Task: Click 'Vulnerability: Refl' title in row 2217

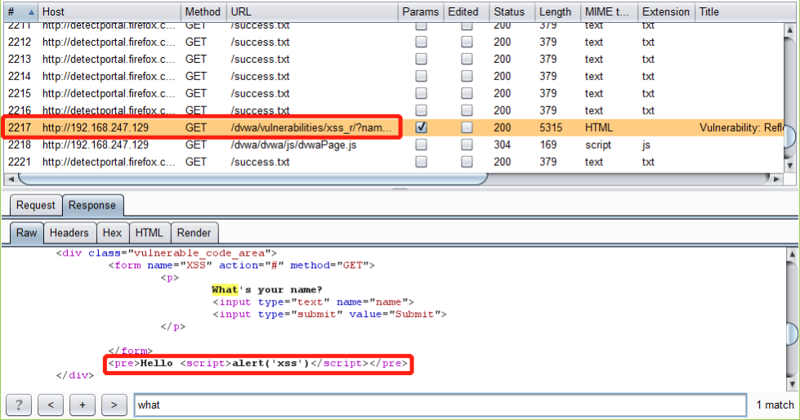Action: pos(741,127)
